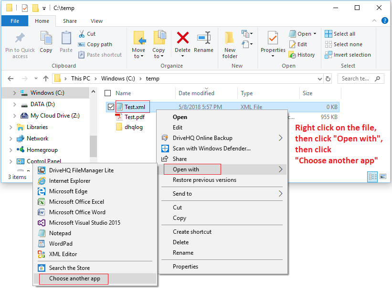Switch to the View ribbon tab

coord(96,21)
